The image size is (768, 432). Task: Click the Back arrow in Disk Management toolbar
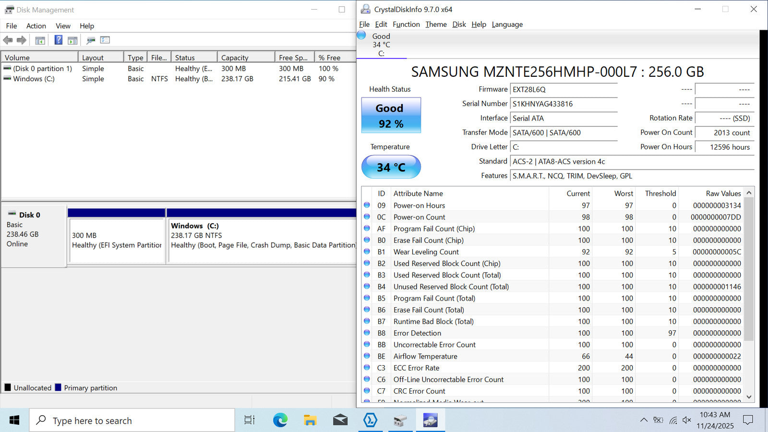pyautogui.click(x=8, y=40)
